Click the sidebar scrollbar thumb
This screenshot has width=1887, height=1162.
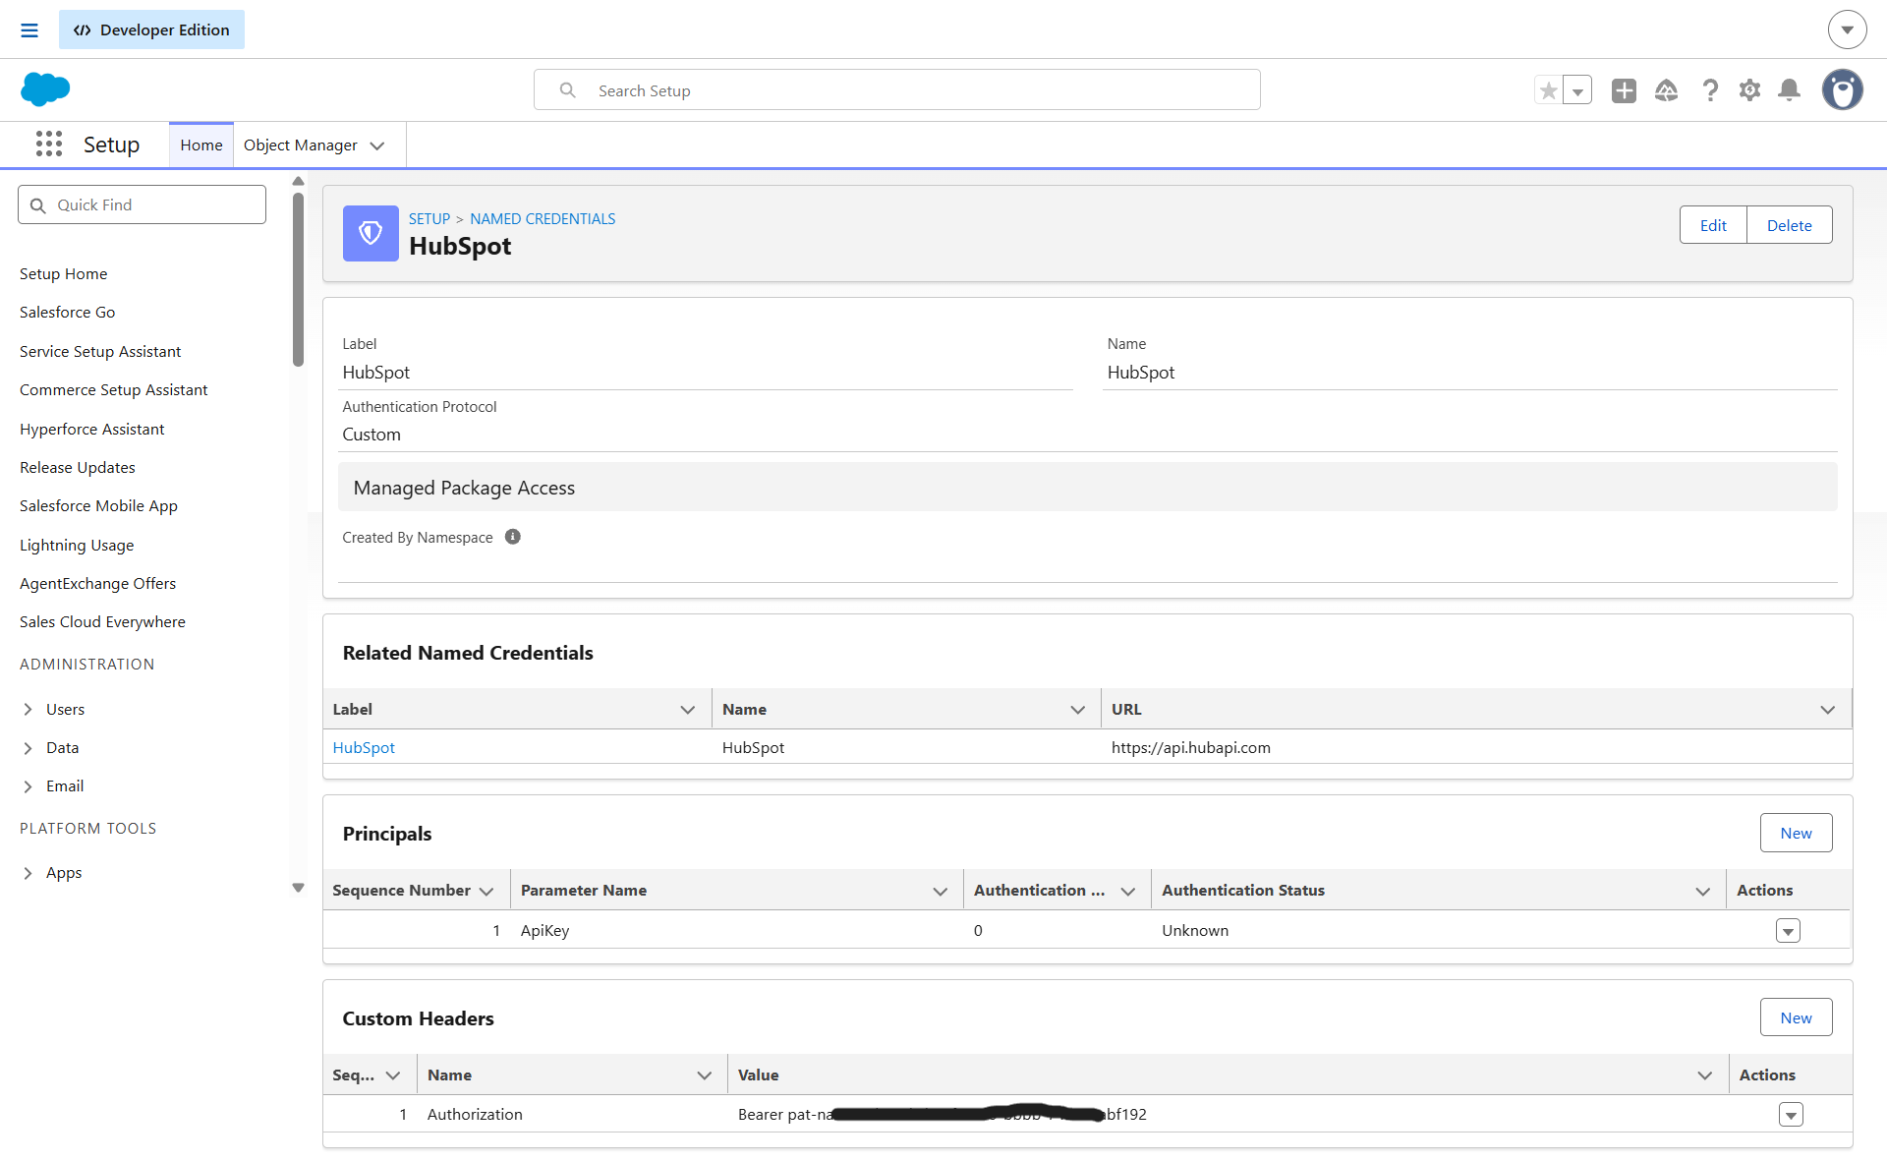(x=298, y=279)
